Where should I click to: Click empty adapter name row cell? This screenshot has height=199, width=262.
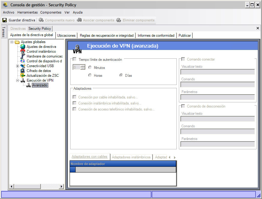(x=126, y=169)
